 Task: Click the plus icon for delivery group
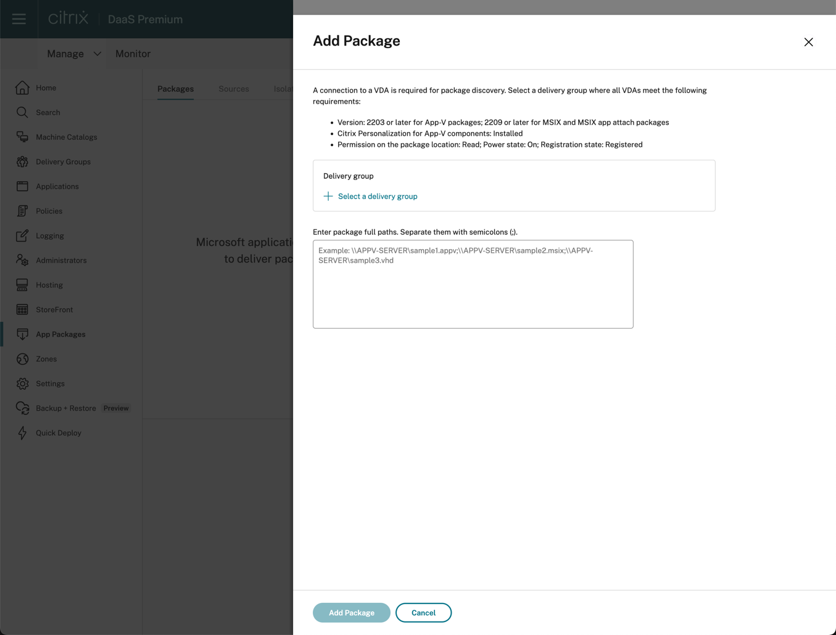pyautogui.click(x=328, y=196)
